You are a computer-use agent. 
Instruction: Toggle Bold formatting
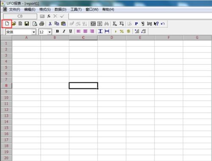point(57,31)
